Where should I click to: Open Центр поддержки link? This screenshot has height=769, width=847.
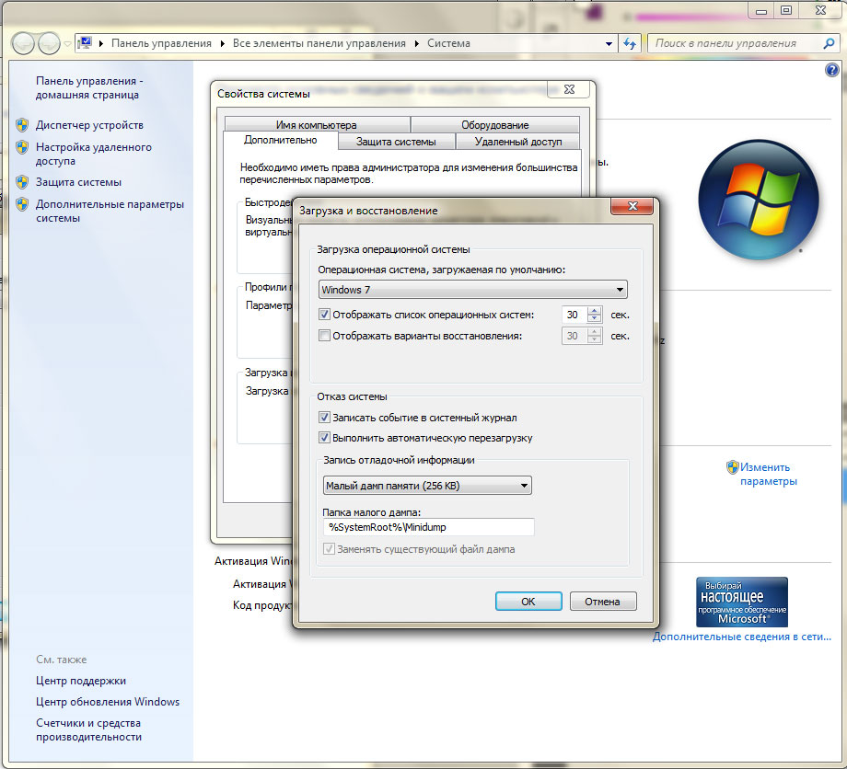(81, 681)
